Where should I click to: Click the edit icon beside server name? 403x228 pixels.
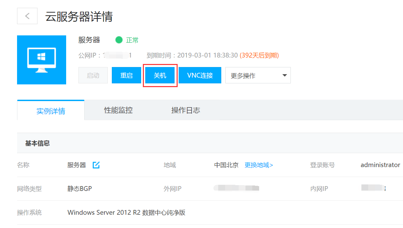[96, 165]
